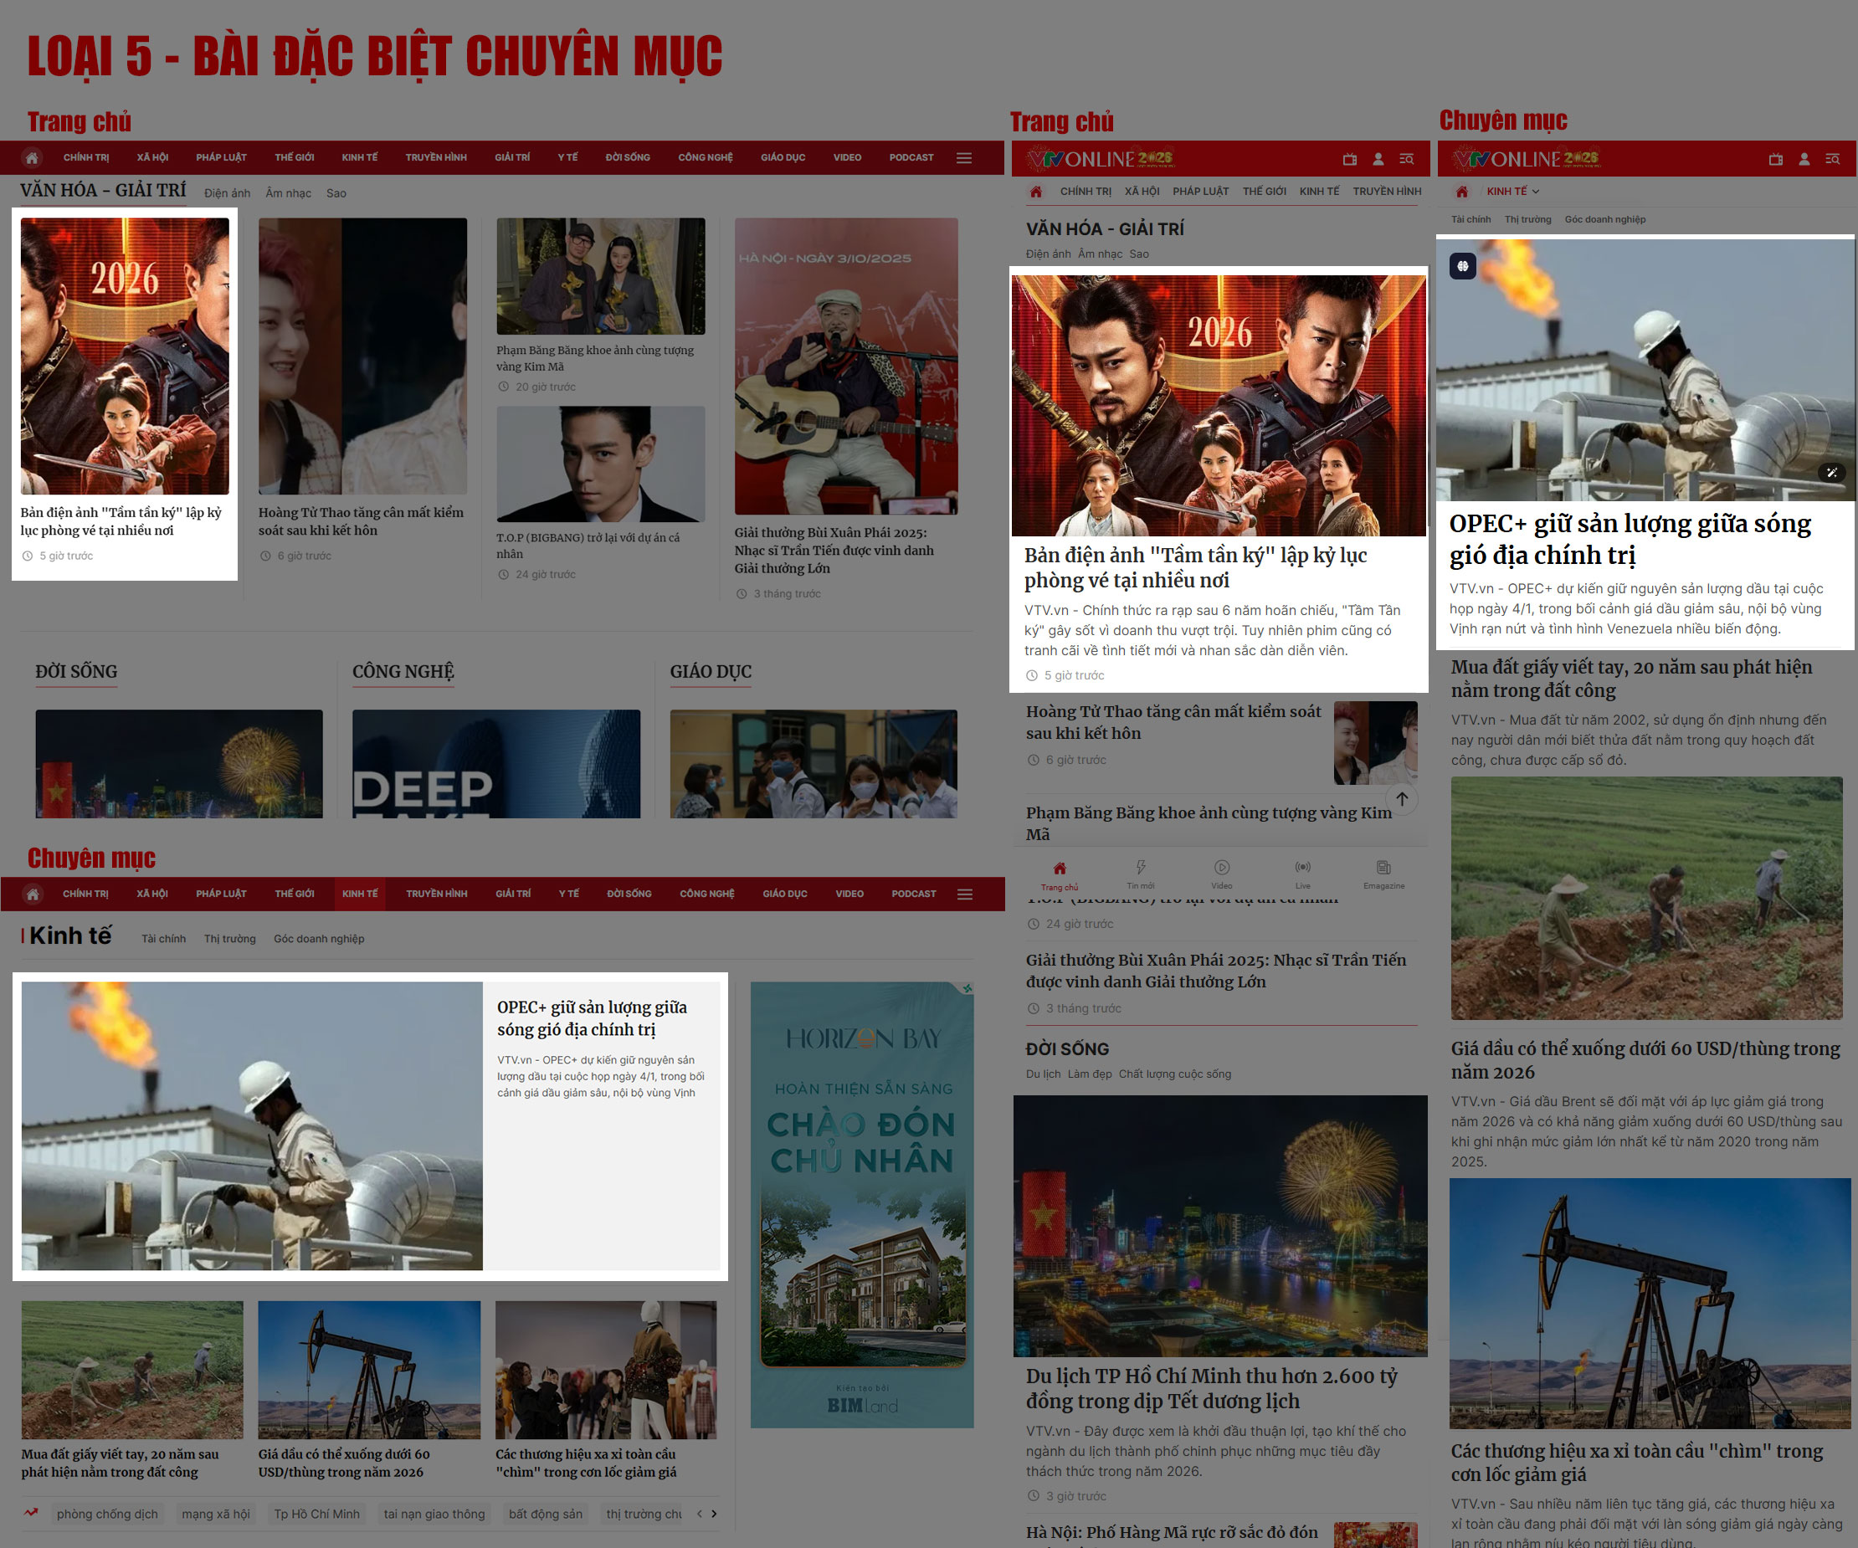Click the 'phòng chống dịch' trending tag
Viewport: 1858px width, 1548px height.
(x=107, y=1514)
